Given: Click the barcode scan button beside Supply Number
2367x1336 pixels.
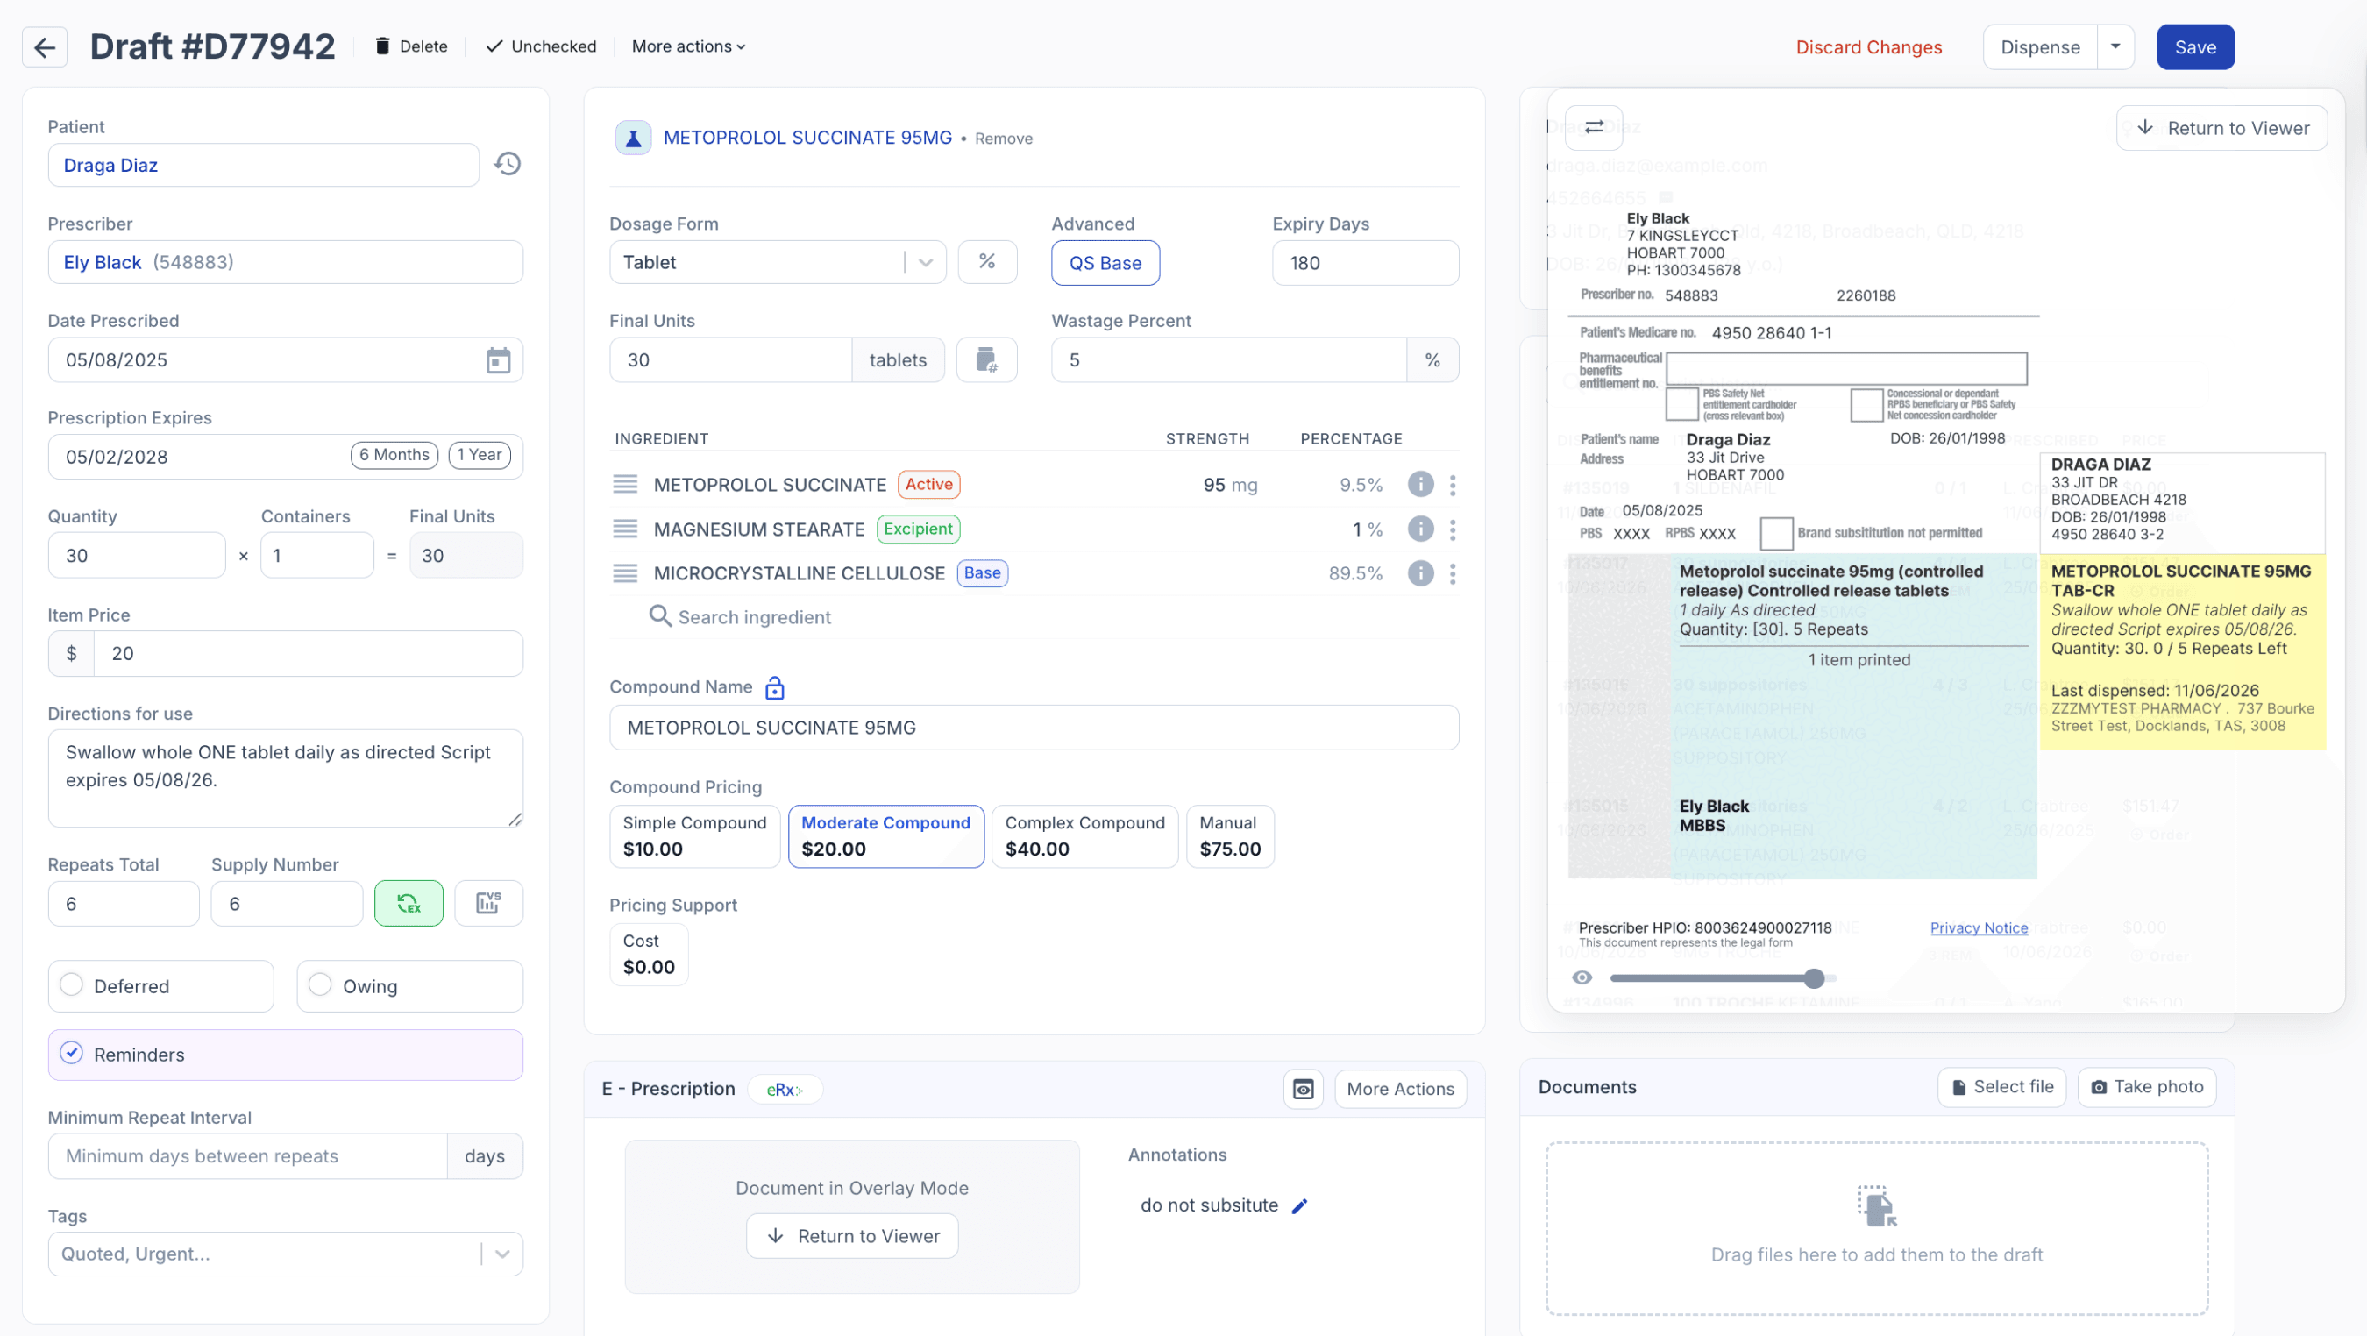Looking at the screenshot, I should point(489,903).
